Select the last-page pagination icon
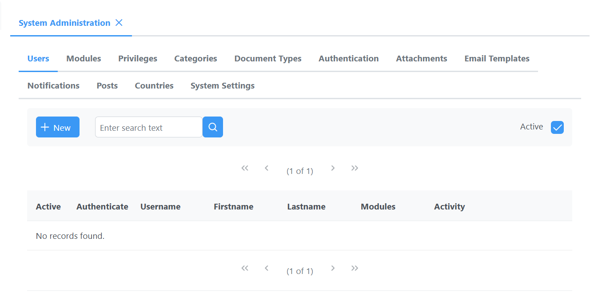 pos(355,168)
